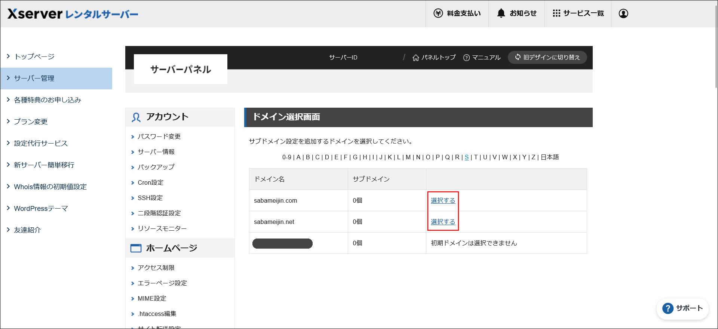Screen dimensions: 718x329
Task: Click the アカウント person icon
Action: [x=136, y=117]
